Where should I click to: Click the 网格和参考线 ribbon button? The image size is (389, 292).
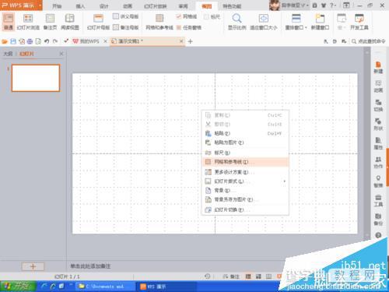click(x=159, y=22)
